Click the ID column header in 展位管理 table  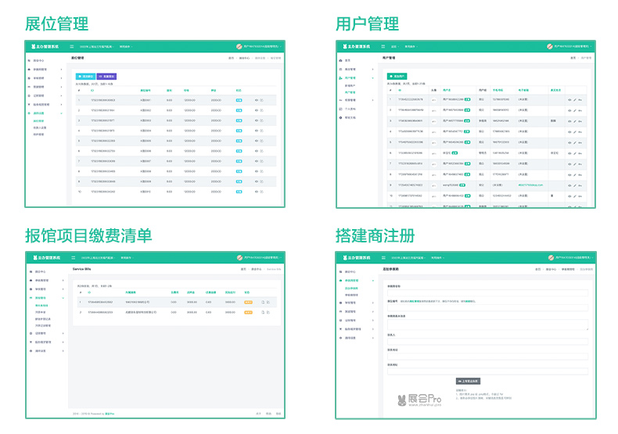click(x=92, y=91)
